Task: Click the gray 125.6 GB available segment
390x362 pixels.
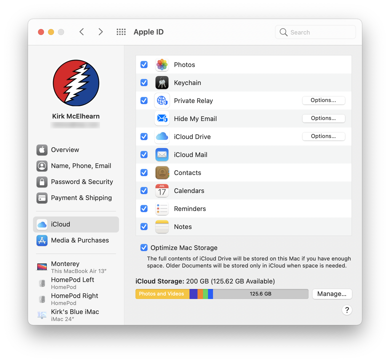Action: coord(260,294)
